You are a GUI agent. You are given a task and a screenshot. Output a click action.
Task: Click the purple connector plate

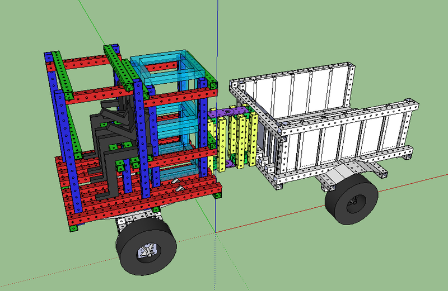(x=230, y=112)
